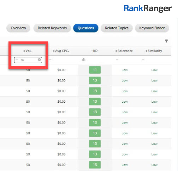The height and width of the screenshot is (171, 178).
Task: Open Vol. filter operator dropdown
Action: tap(17, 60)
